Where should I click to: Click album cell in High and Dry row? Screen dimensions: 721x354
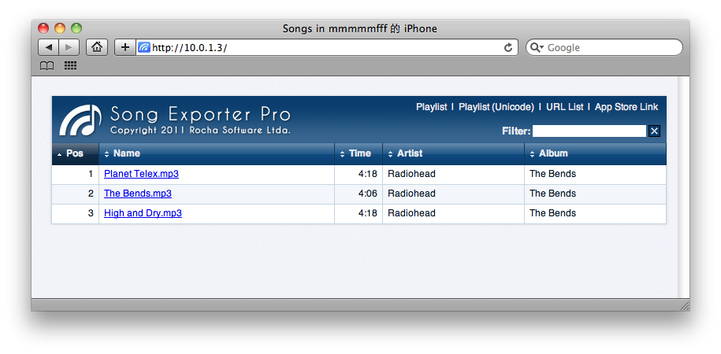click(x=596, y=213)
